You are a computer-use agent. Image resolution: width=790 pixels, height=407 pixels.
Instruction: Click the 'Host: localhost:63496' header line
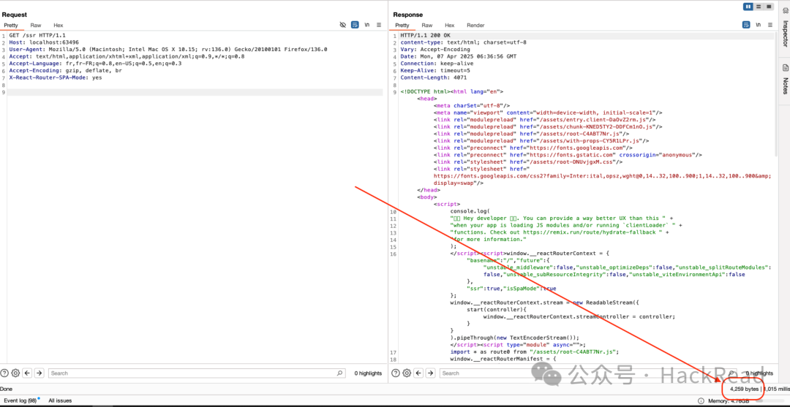[44, 42]
